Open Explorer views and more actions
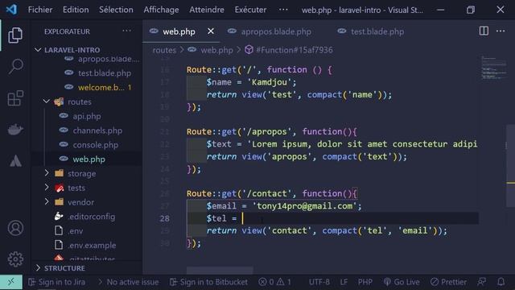515x290 pixels. (126, 31)
